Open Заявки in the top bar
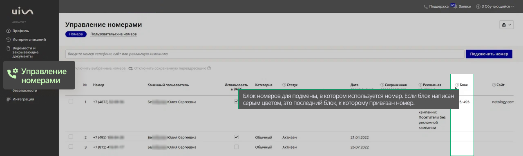The width and height of the screenshot is (523, 156). pyautogui.click(x=465, y=7)
